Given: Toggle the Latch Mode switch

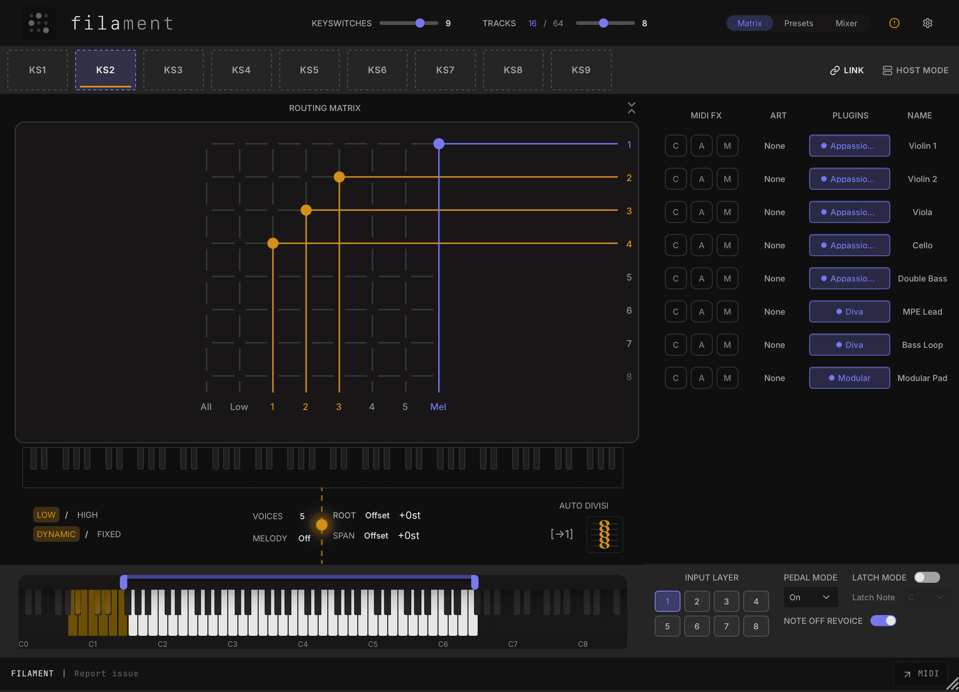Looking at the screenshot, I should 927,577.
